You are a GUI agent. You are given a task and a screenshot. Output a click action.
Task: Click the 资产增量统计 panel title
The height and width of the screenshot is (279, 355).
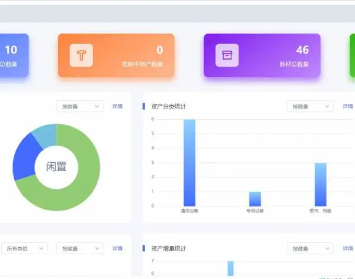tap(169, 248)
